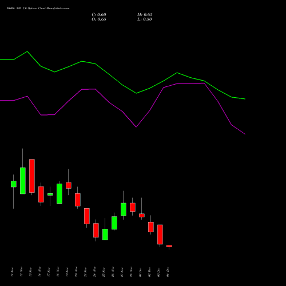The image size is (286, 286).
Task: Click the '27 Nov' date axis label
Action: point(122,272)
